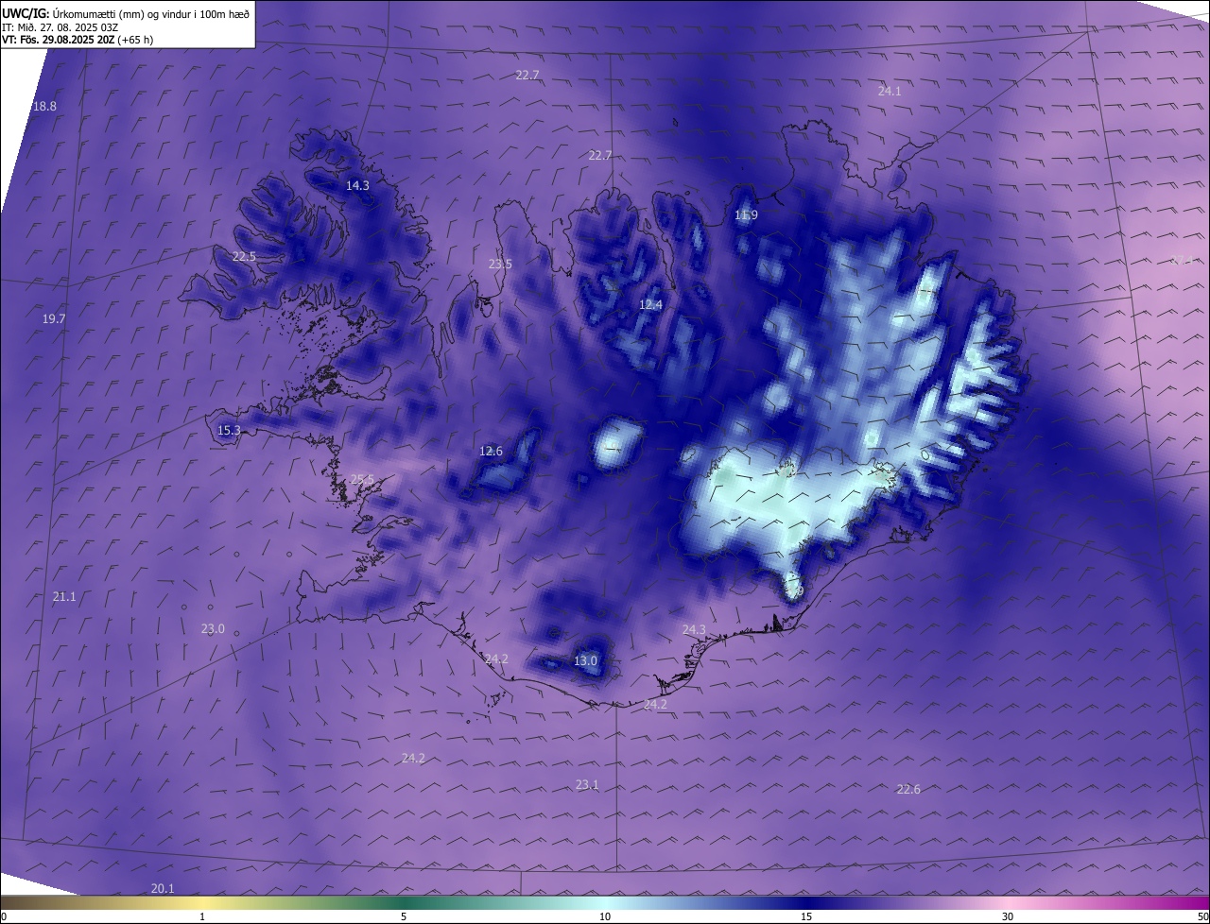Click the 14.3 value over the Westfjords
This screenshot has width=1210, height=924.
click(357, 186)
